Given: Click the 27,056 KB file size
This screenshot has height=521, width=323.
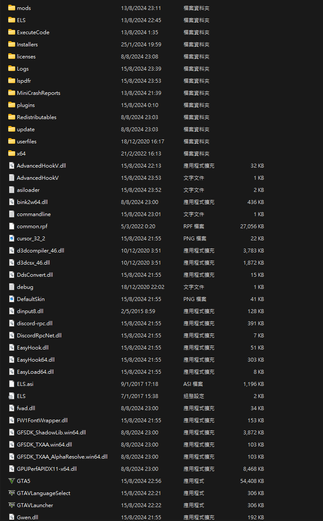Looking at the screenshot, I should pyautogui.click(x=252, y=226).
